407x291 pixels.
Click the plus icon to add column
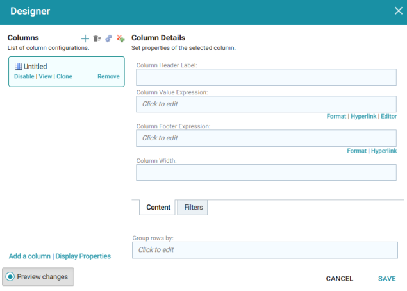pos(85,38)
